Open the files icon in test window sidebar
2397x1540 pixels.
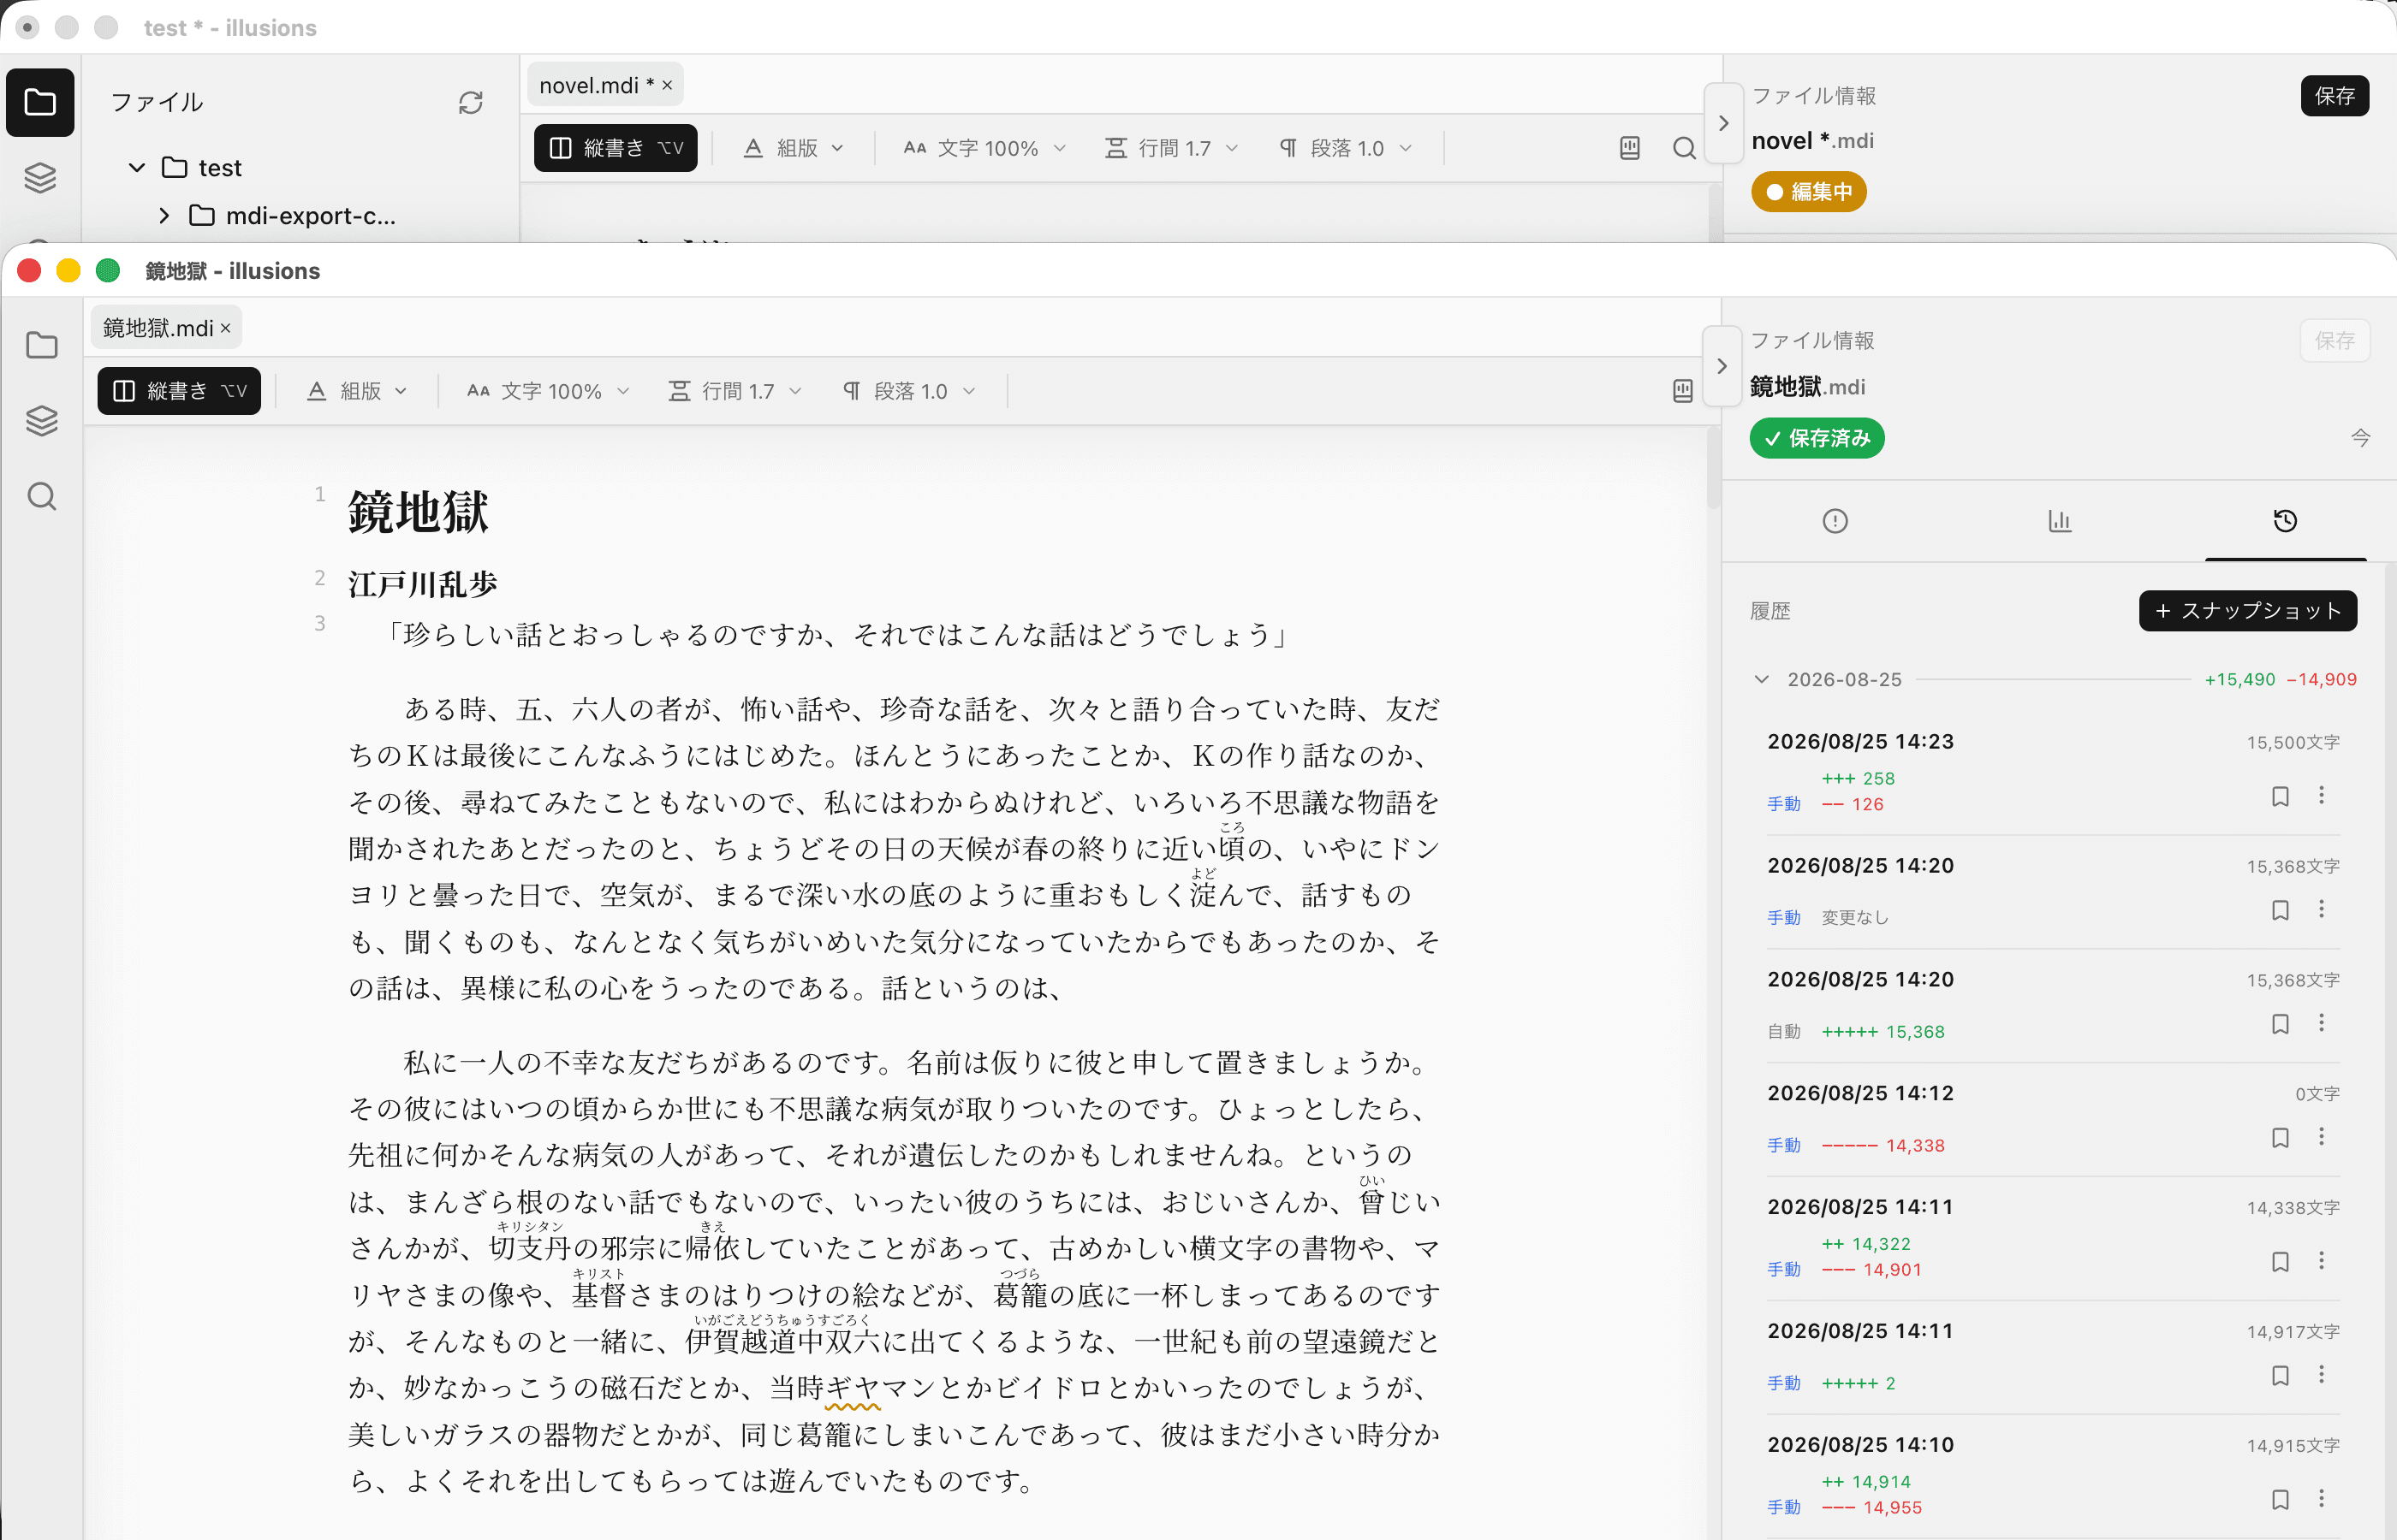40,102
